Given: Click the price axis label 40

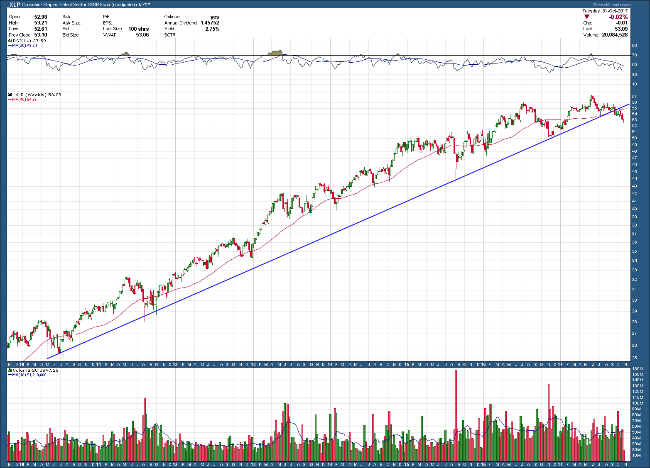Looking at the screenshot, I should [x=634, y=209].
